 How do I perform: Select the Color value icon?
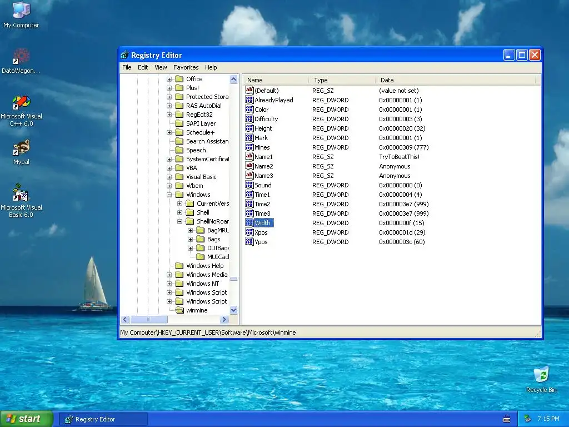click(x=249, y=110)
